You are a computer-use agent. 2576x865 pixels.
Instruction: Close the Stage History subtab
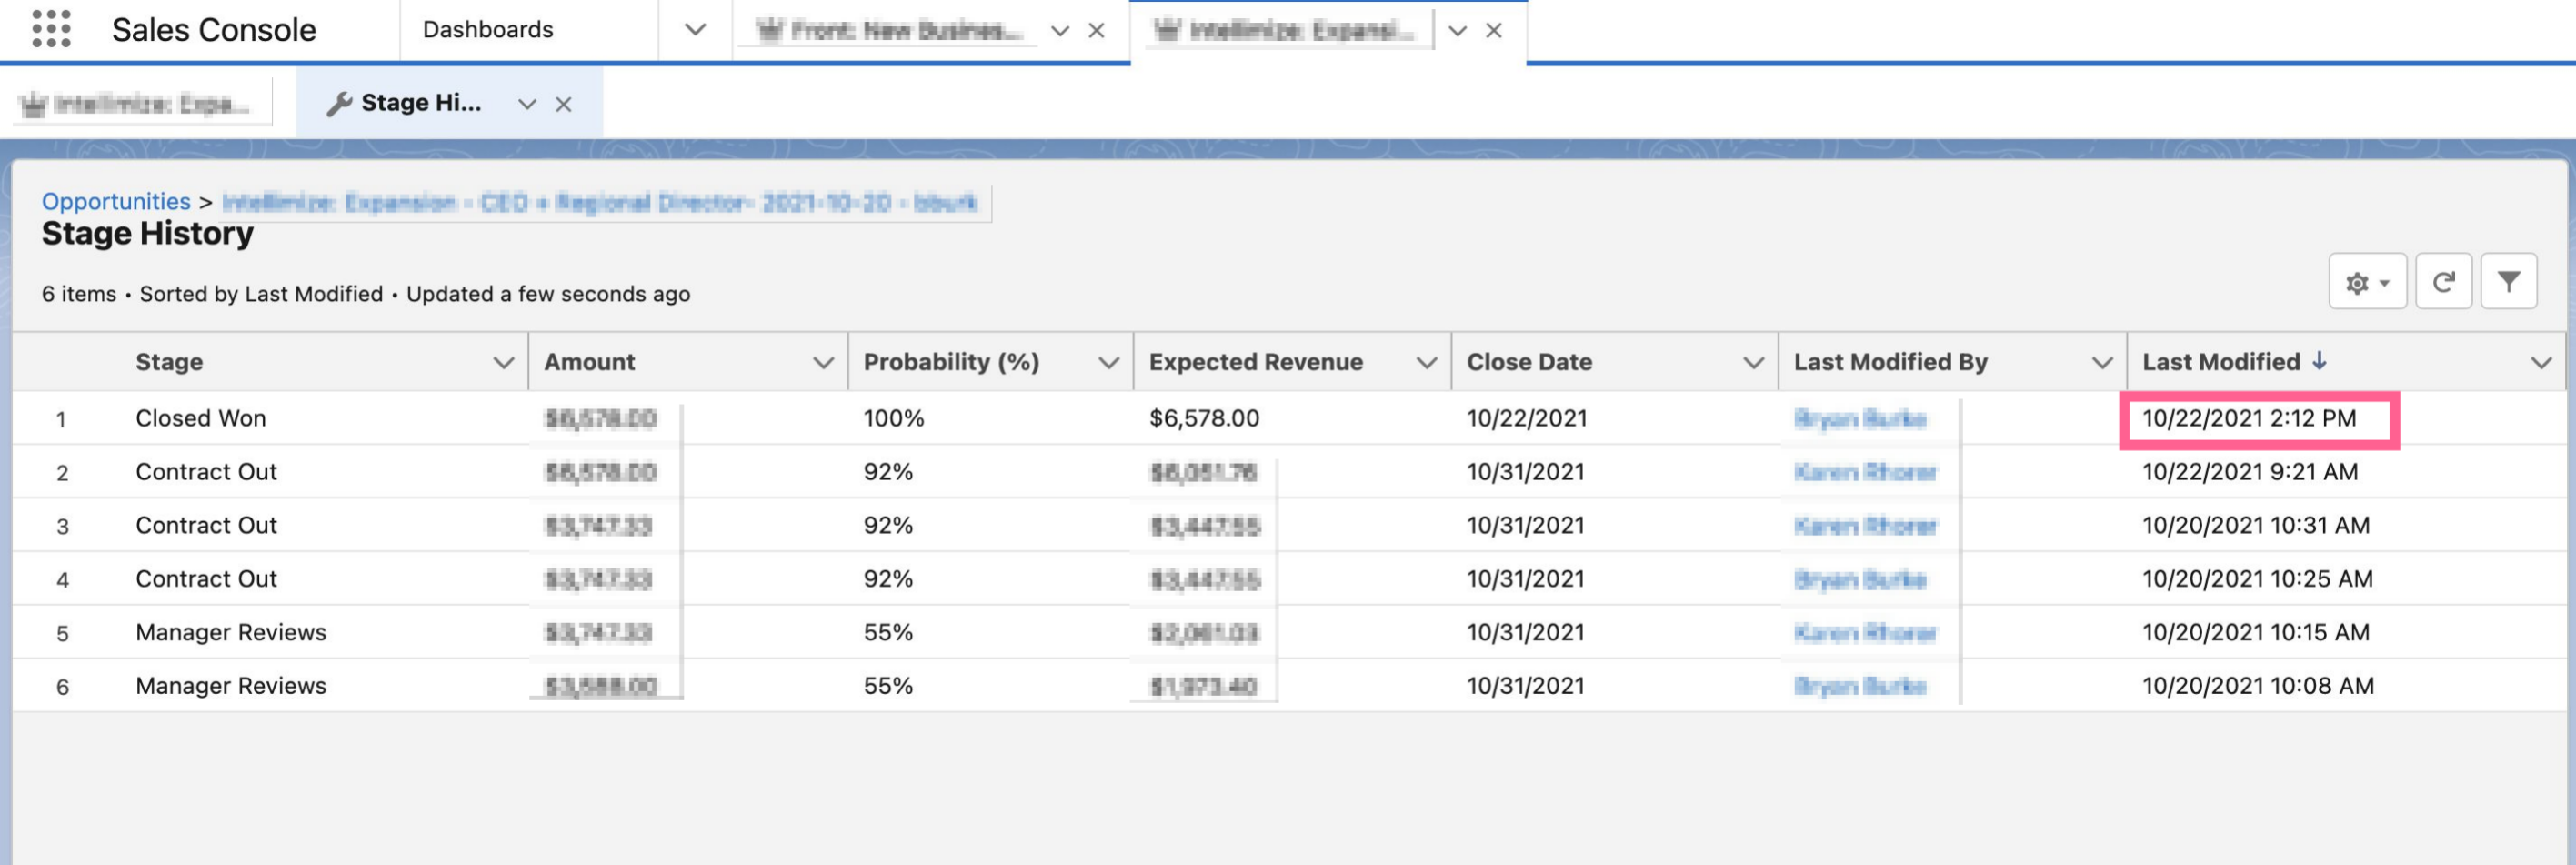click(x=564, y=104)
